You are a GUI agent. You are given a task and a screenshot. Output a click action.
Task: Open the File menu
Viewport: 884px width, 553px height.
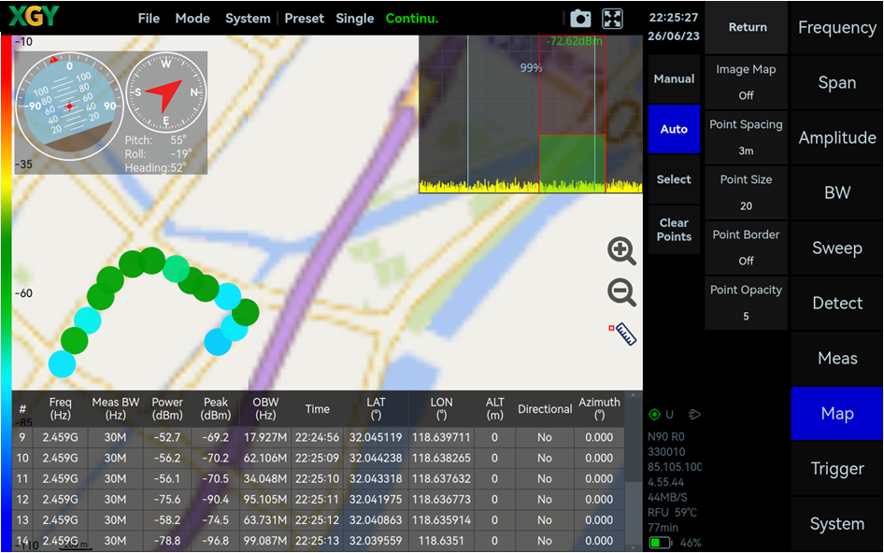[x=149, y=19]
